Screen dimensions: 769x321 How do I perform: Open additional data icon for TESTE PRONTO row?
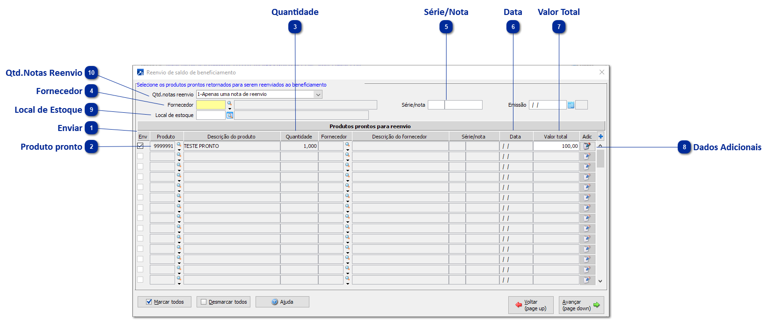pyautogui.click(x=587, y=146)
